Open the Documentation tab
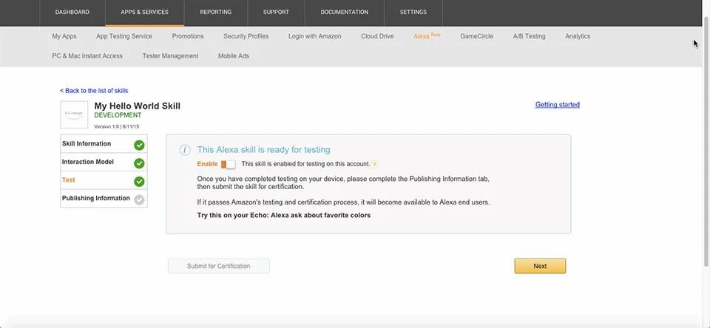The height and width of the screenshot is (328, 710). (344, 13)
